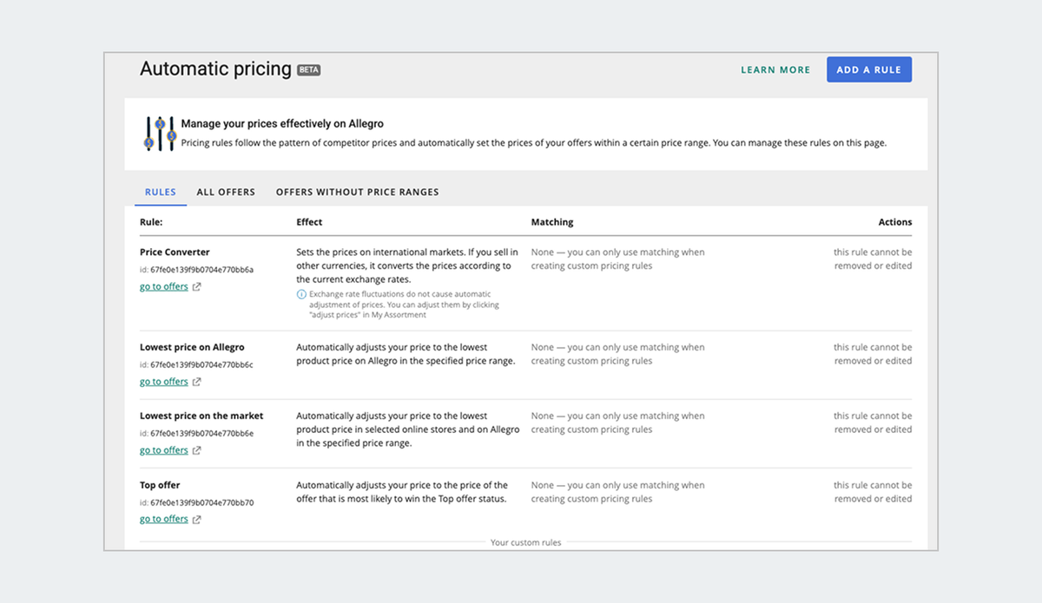Image resolution: width=1042 pixels, height=603 pixels.
Task: Select the Lowest price on Allegro rule name
Action: (192, 347)
